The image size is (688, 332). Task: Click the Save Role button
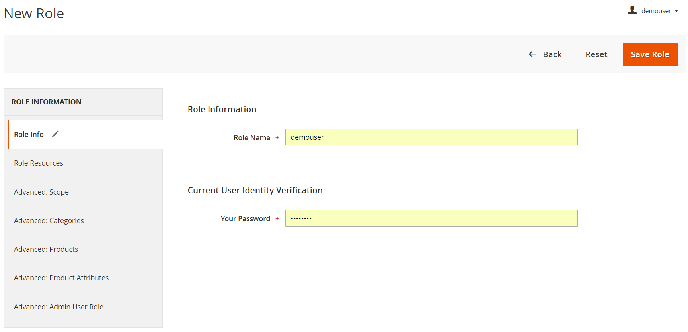650,54
